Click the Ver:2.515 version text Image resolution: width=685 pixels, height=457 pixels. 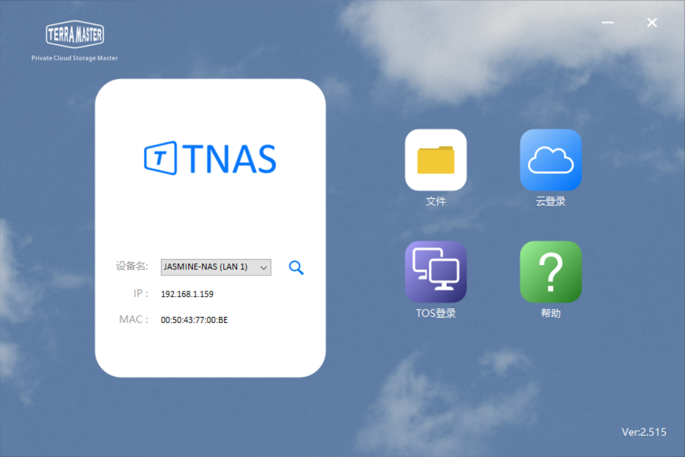[x=644, y=432]
